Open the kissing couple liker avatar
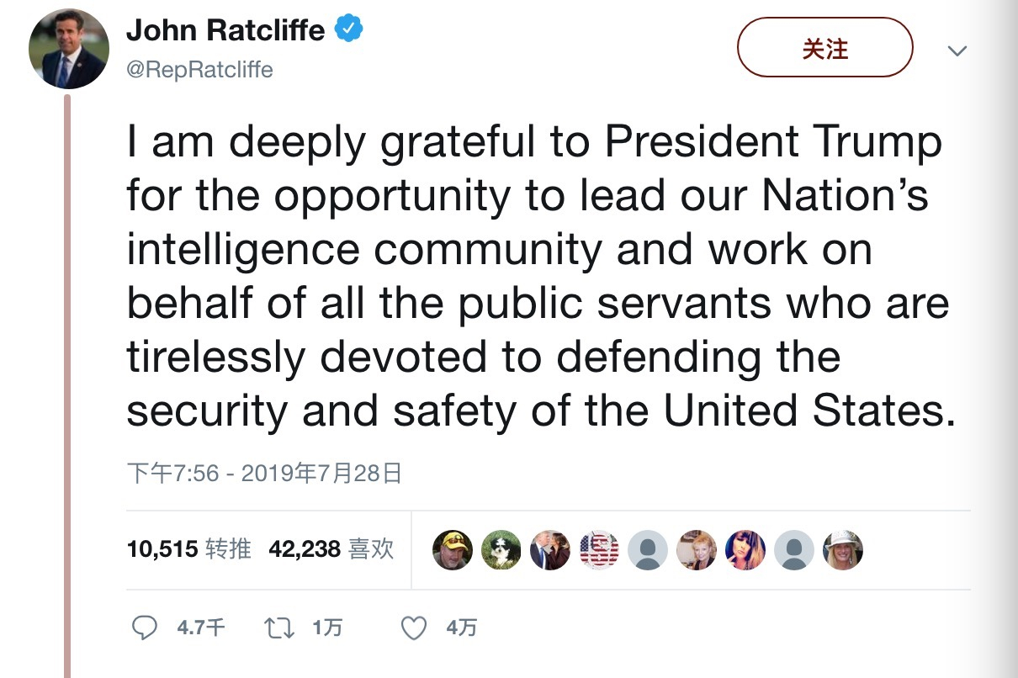The height and width of the screenshot is (678, 1018). pos(550,551)
